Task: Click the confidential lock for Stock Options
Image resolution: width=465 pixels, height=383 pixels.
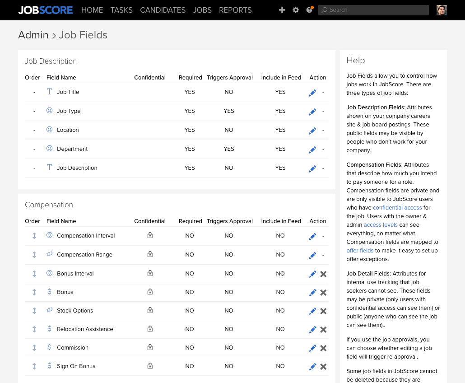Action: 150,310
